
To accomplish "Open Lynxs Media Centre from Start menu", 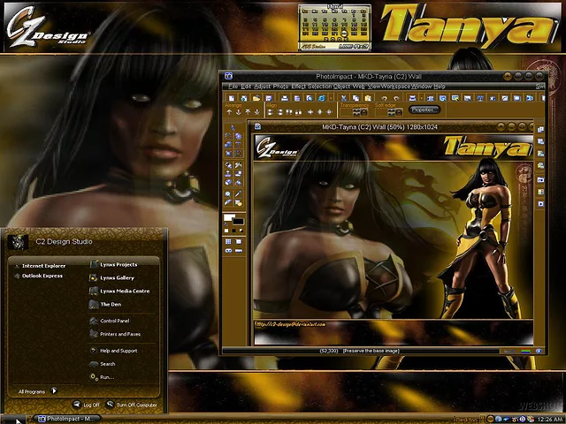I will 125,291.
